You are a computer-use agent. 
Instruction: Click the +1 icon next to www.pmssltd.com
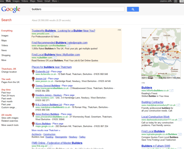coord(52,34)
